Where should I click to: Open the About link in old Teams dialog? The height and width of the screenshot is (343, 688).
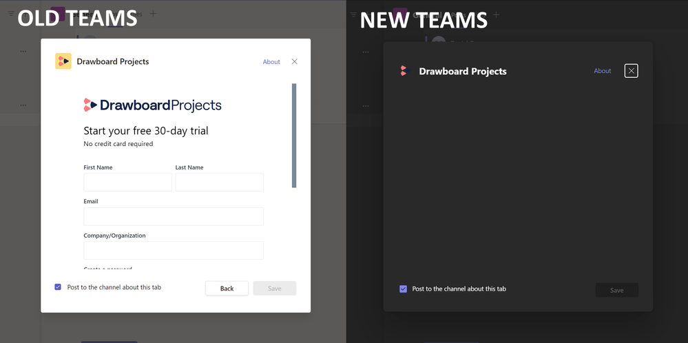coord(271,62)
